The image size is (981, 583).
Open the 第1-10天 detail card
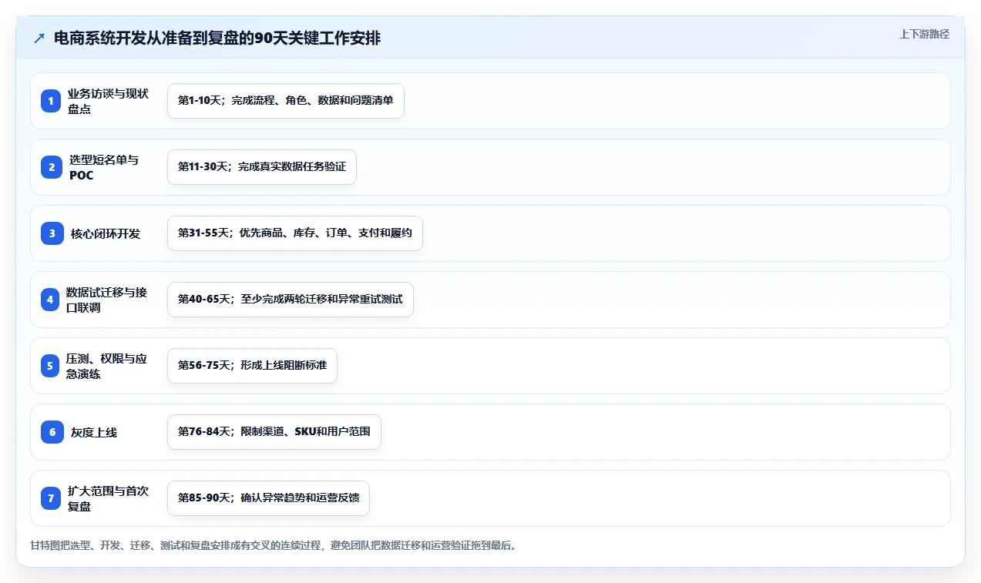click(286, 101)
